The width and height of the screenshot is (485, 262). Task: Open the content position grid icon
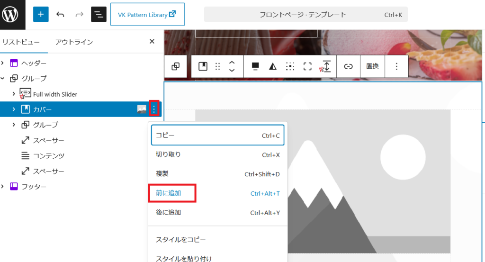pyautogui.click(x=290, y=66)
